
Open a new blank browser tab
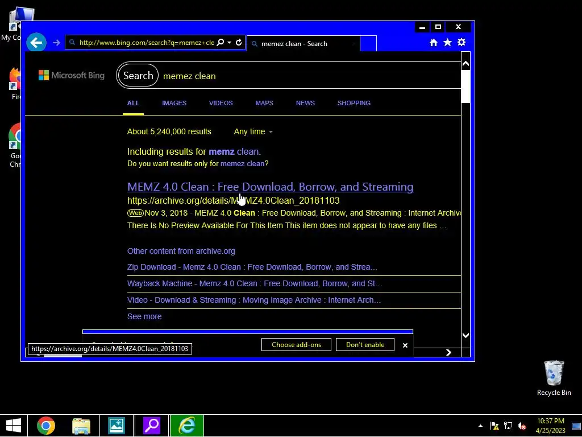pyautogui.click(x=368, y=43)
